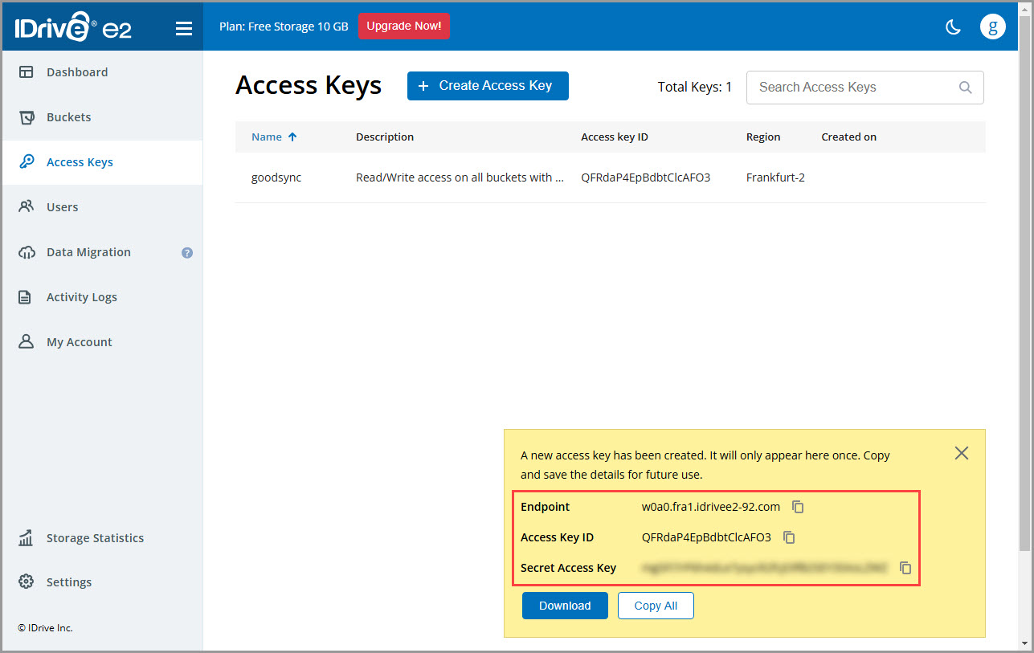
Task: Switch to dark mode moon icon
Action: [x=953, y=27]
